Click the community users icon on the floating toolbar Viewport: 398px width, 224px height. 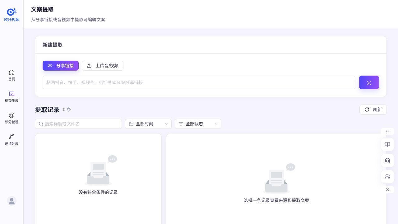pyautogui.click(x=387, y=177)
